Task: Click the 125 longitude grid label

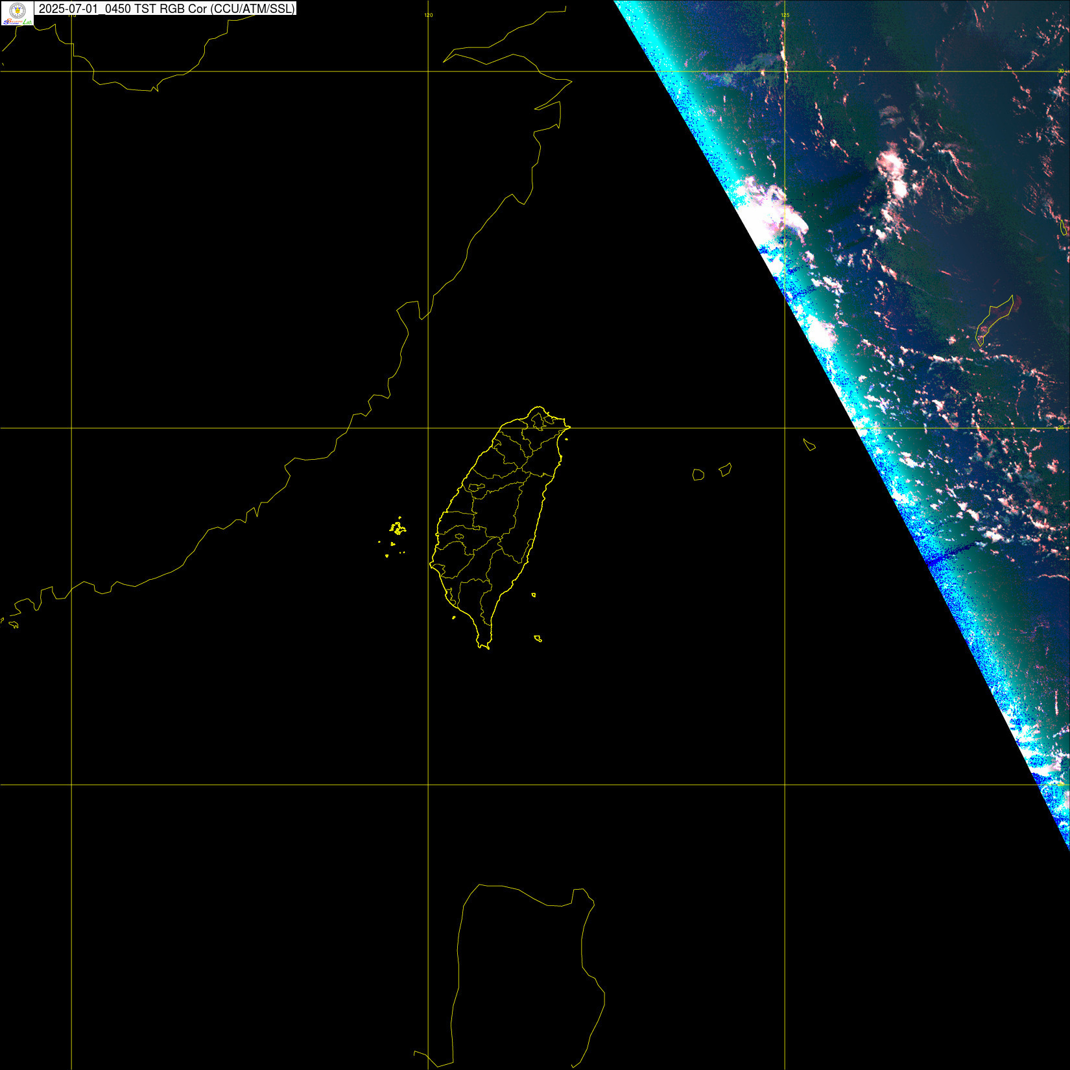Action: coord(785,15)
